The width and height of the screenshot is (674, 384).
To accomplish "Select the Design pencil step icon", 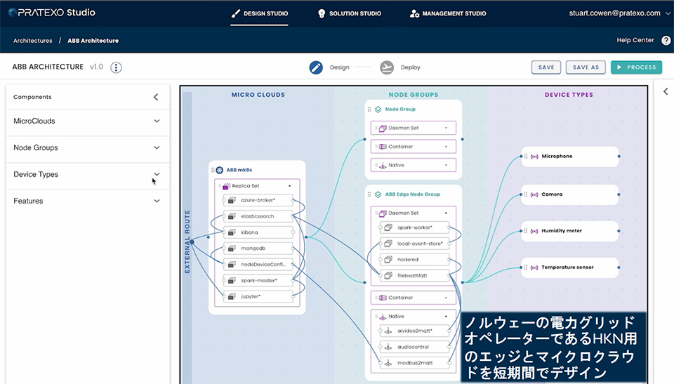I will pyautogui.click(x=316, y=67).
